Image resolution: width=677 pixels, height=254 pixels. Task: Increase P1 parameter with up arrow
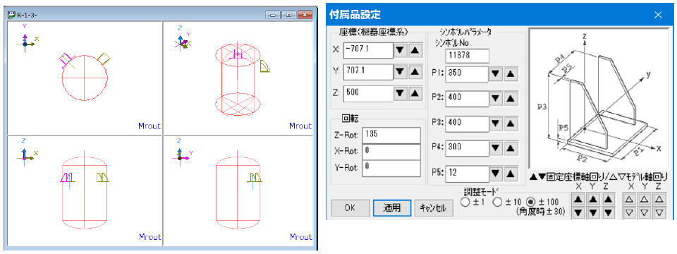point(511,74)
